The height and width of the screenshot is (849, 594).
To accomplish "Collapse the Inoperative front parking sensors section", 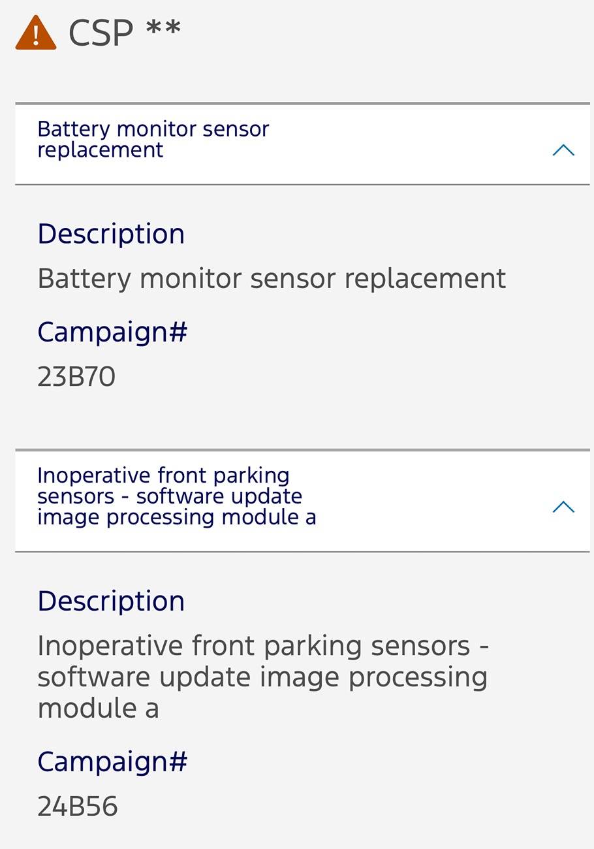I will (563, 506).
